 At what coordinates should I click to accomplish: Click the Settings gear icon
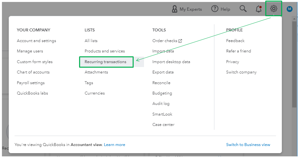pyautogui.click(x=274, y=9)
